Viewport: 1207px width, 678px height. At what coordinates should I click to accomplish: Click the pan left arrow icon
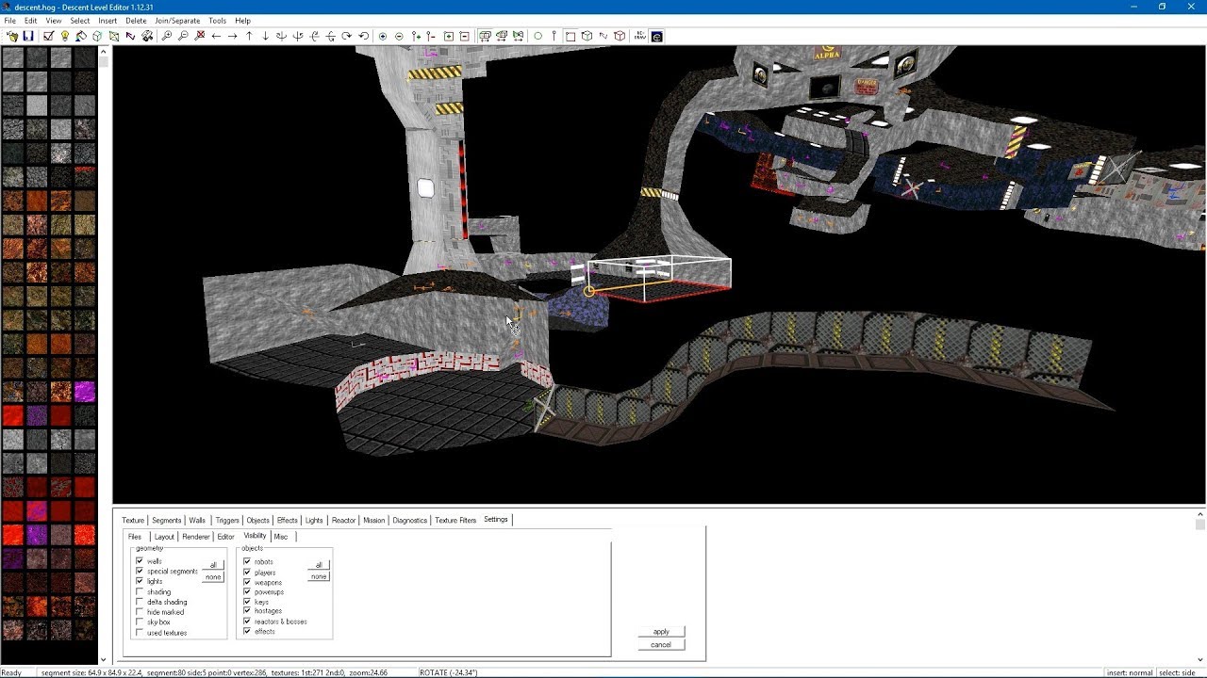coord(216,36)
